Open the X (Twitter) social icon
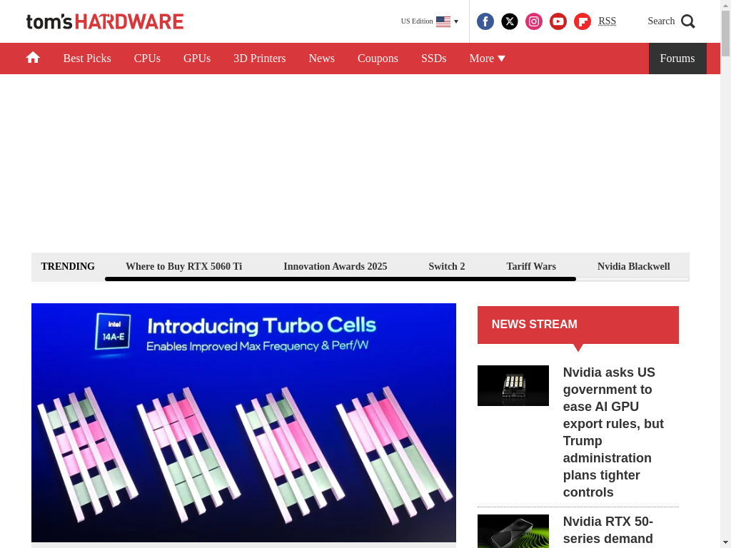 (x=510, y=21)
